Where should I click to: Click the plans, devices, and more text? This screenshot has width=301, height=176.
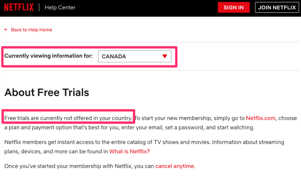(x=56, y=151)
